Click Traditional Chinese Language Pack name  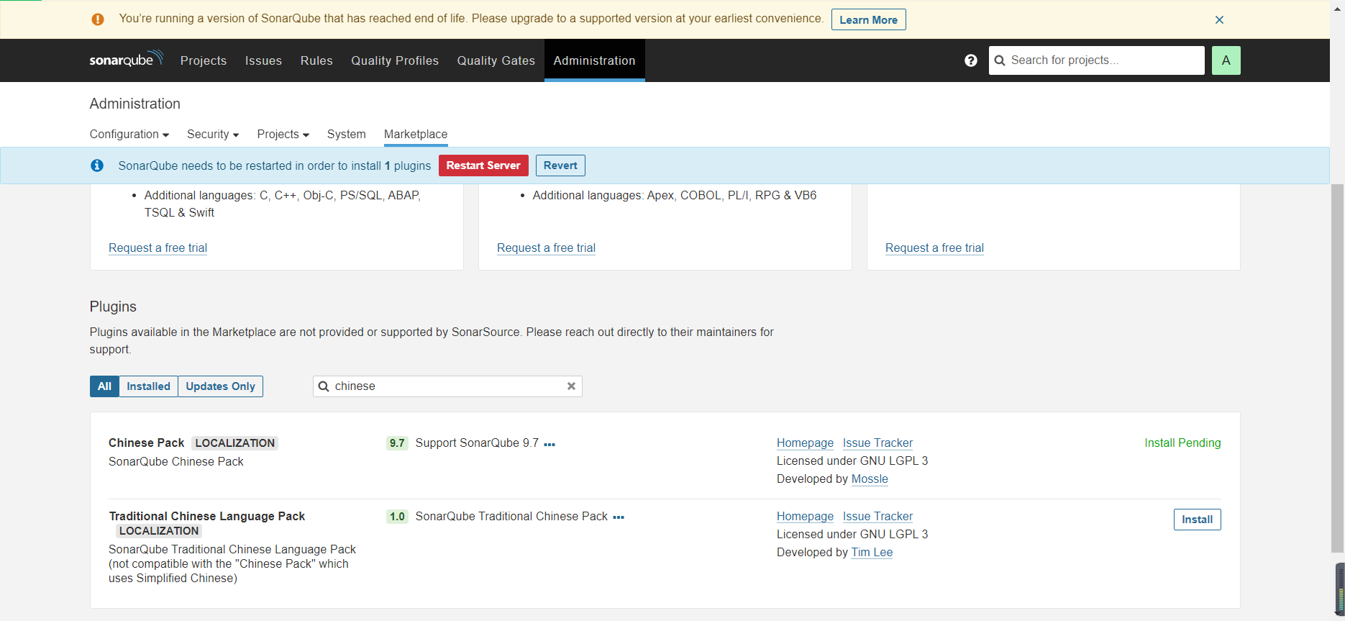coord(207,517)
